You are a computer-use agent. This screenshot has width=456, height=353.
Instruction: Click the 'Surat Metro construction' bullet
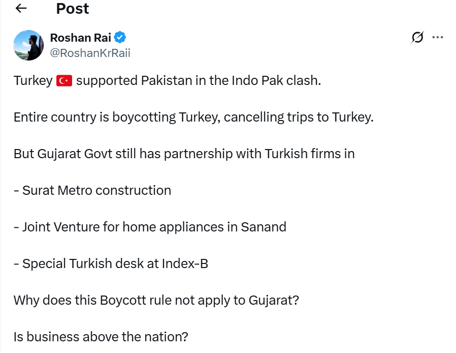coord(96,190)
